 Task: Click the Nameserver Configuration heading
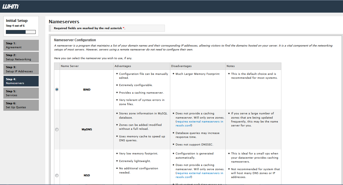[x=75, y=40]
